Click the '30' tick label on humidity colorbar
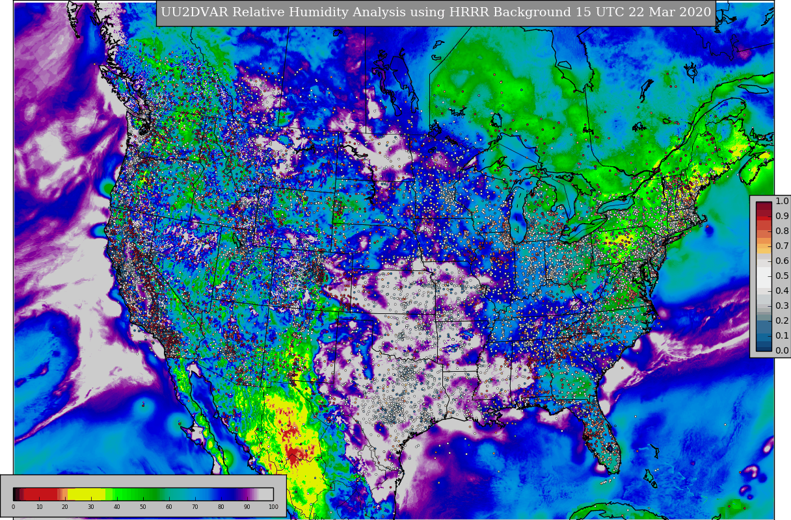The height and width of the screenshot is (520, 791). point(91,507)
